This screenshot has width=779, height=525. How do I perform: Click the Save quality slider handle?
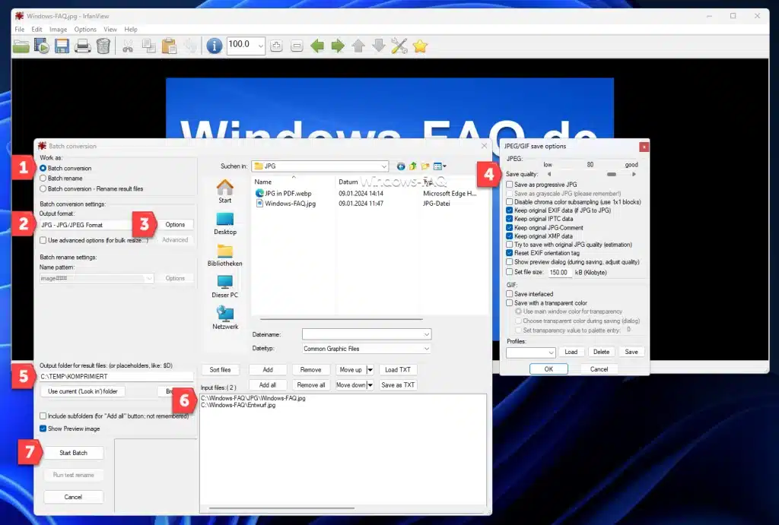click(x=612, y=174)
